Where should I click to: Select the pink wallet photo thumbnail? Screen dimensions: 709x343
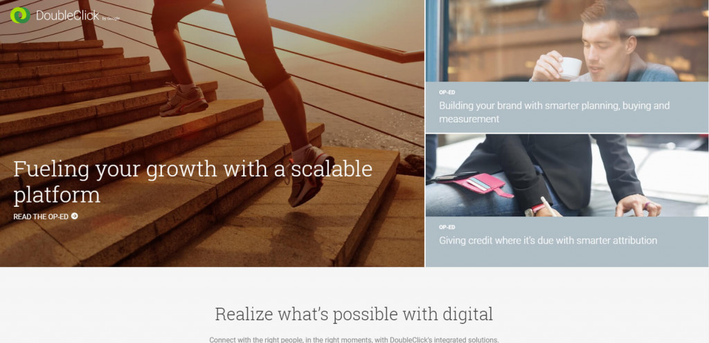pos(567,176)
